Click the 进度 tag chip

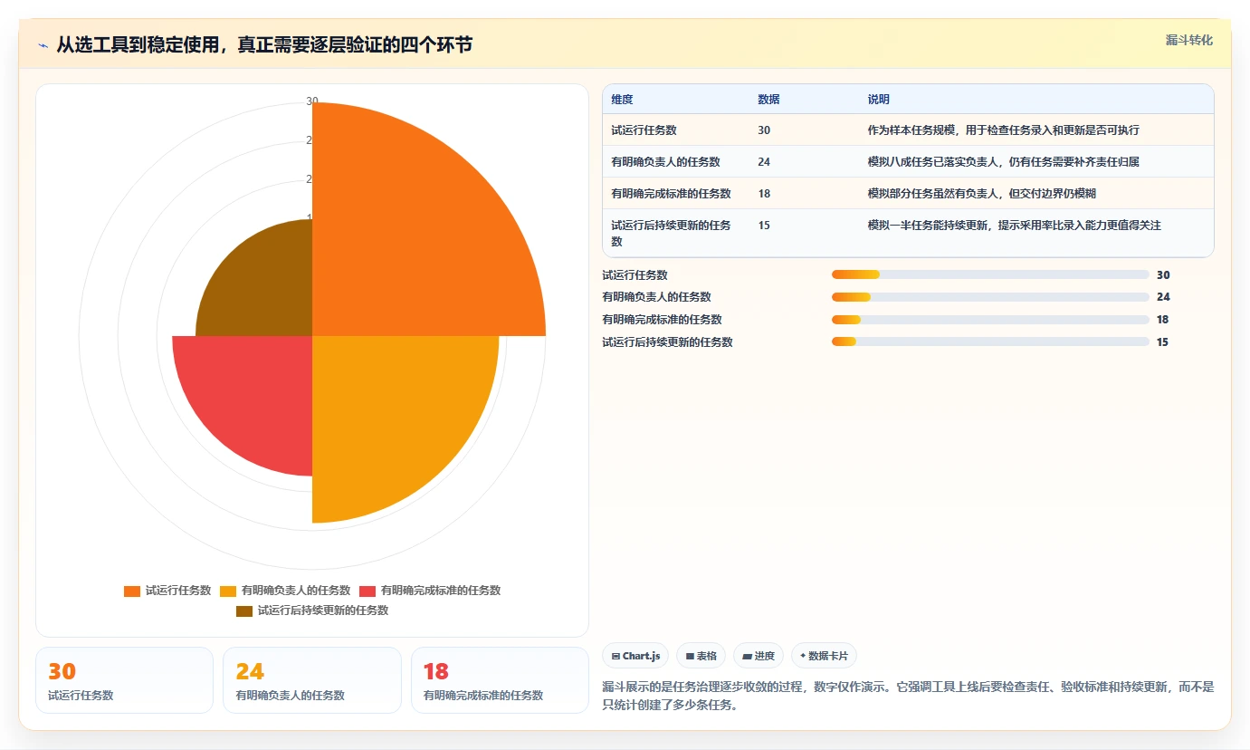pos(759,656)
